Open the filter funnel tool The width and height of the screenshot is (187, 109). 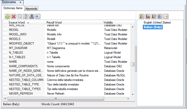(26, 17)
